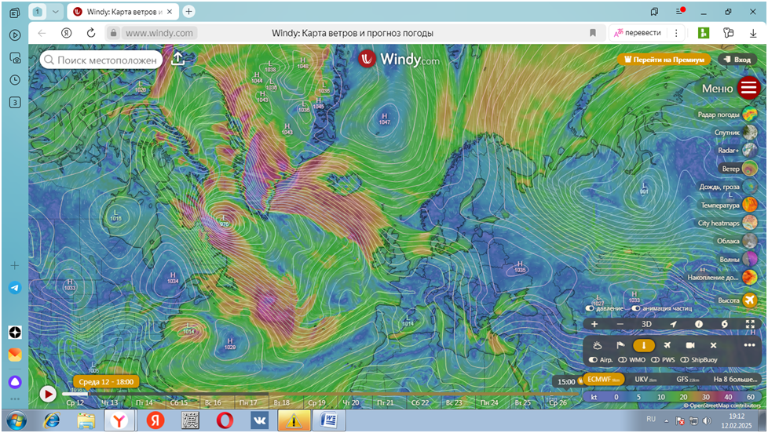Open the Windy.com logo link
The width and height of the screenshot is (768, 433).
[399, 59]
